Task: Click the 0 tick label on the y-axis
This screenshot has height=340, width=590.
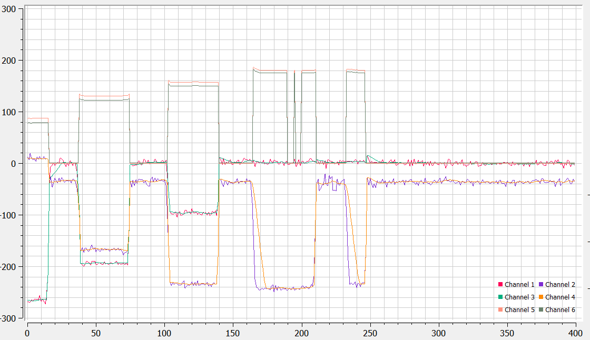Action: coord(15,164)
